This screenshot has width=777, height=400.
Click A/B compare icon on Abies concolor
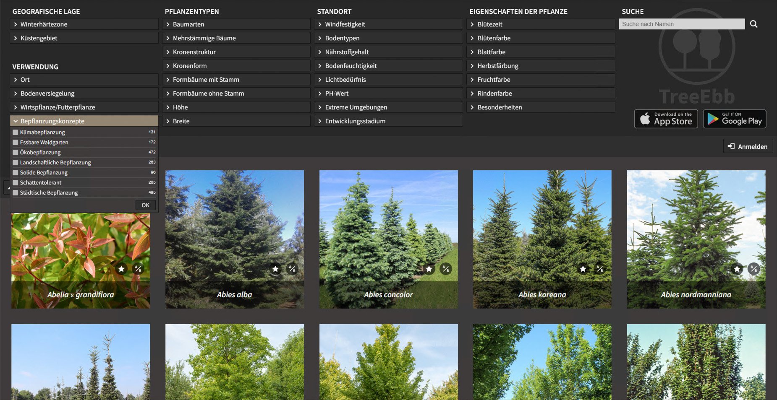coord(446,269)
